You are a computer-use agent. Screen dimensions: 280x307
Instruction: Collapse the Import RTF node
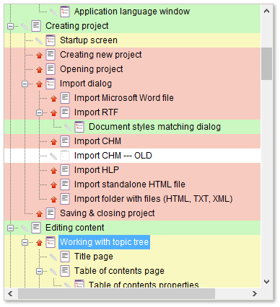[x=39, y=112]
